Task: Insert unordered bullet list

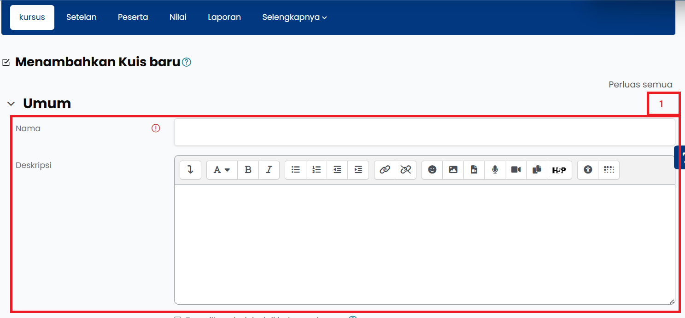Action: point(296,170)
